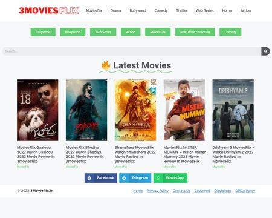Select Comedy in the top navigation
The width and height of the screenshot is (272, 218).
coord(161,10)
